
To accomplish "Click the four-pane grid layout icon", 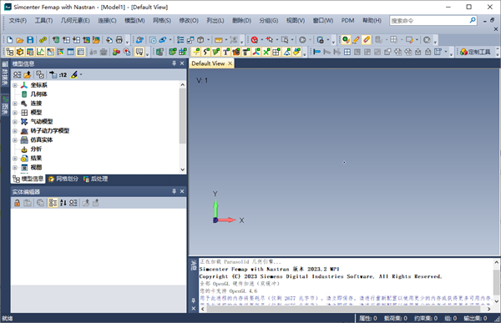I will coord(347,52).
